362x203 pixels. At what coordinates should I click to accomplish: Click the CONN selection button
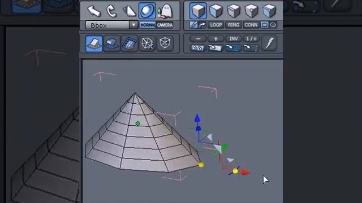point(251,25)
